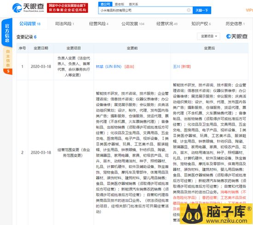Select the 官方信息 side tab
253x225 pixels.
tap(7, 33)
